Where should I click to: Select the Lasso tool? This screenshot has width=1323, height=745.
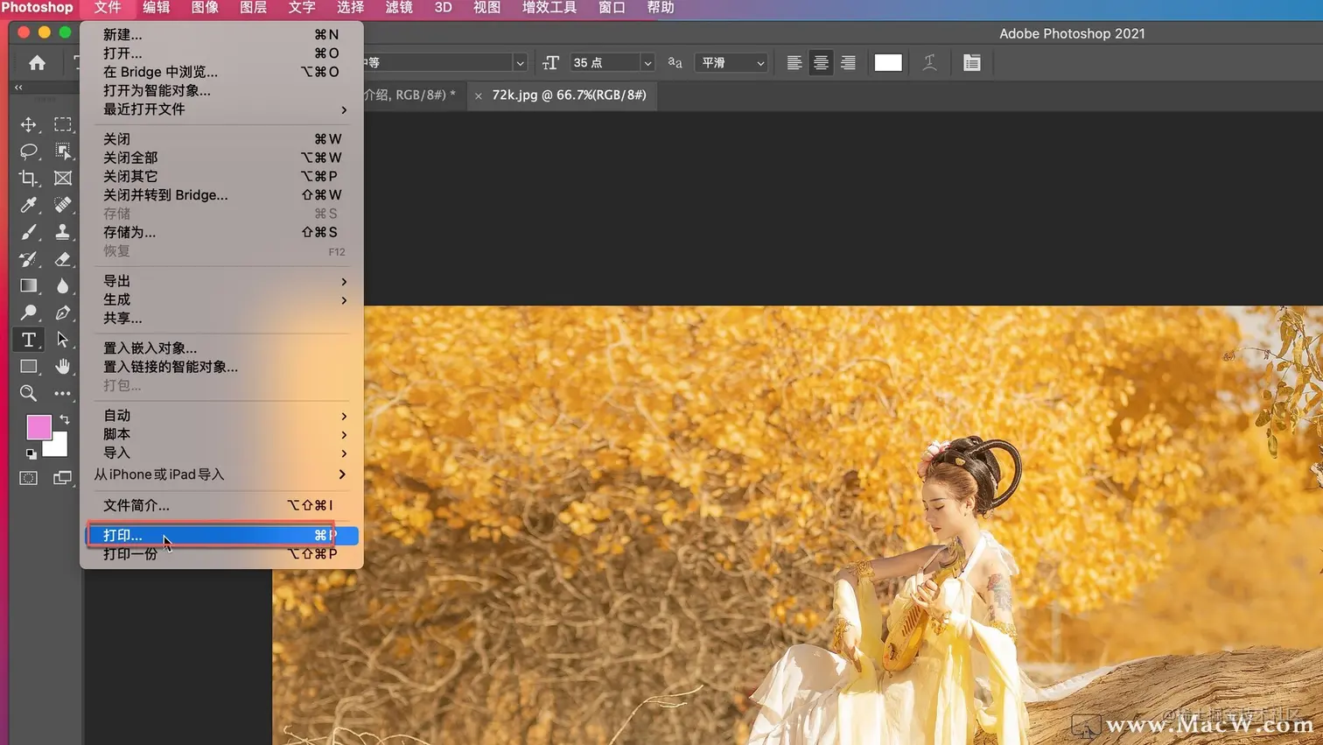coord(28,151)
